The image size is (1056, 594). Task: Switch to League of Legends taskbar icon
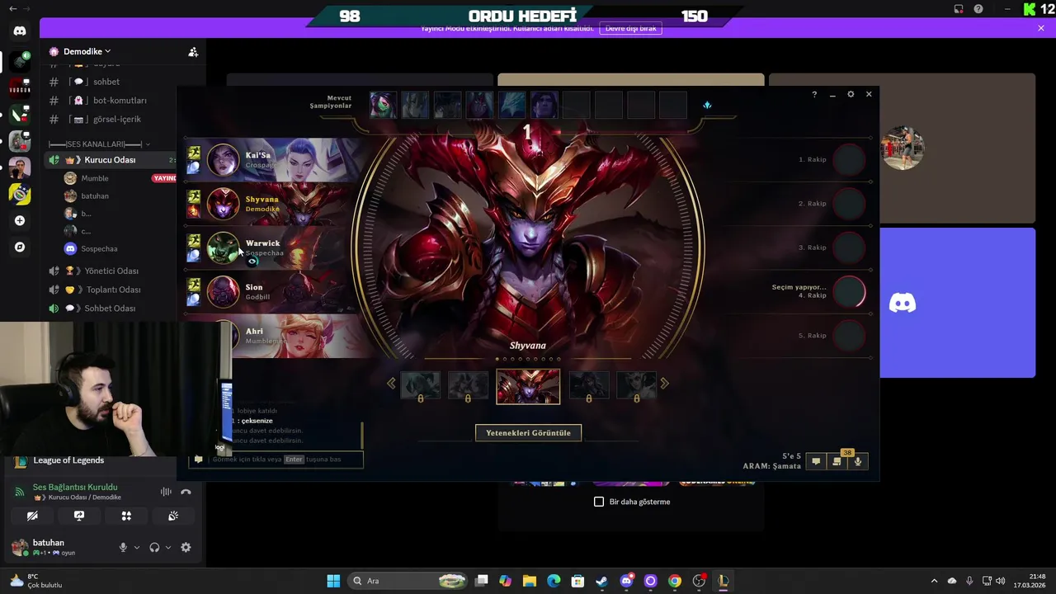(x=724, y=581)
